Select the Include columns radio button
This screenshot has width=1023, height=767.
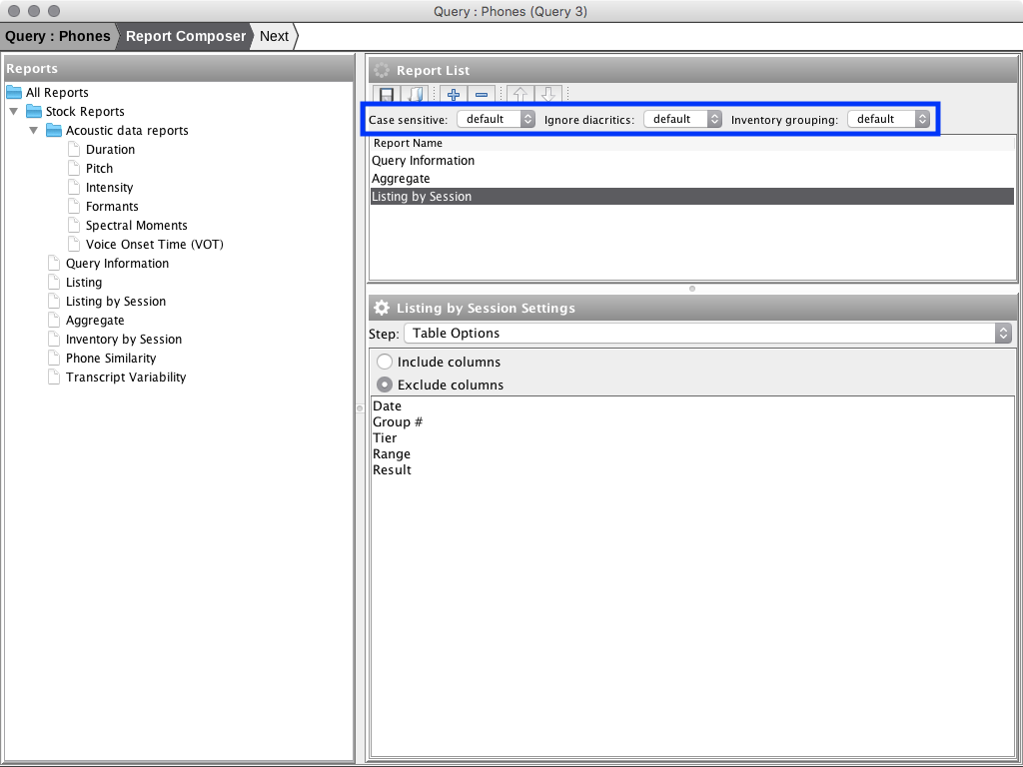[385, 363]
